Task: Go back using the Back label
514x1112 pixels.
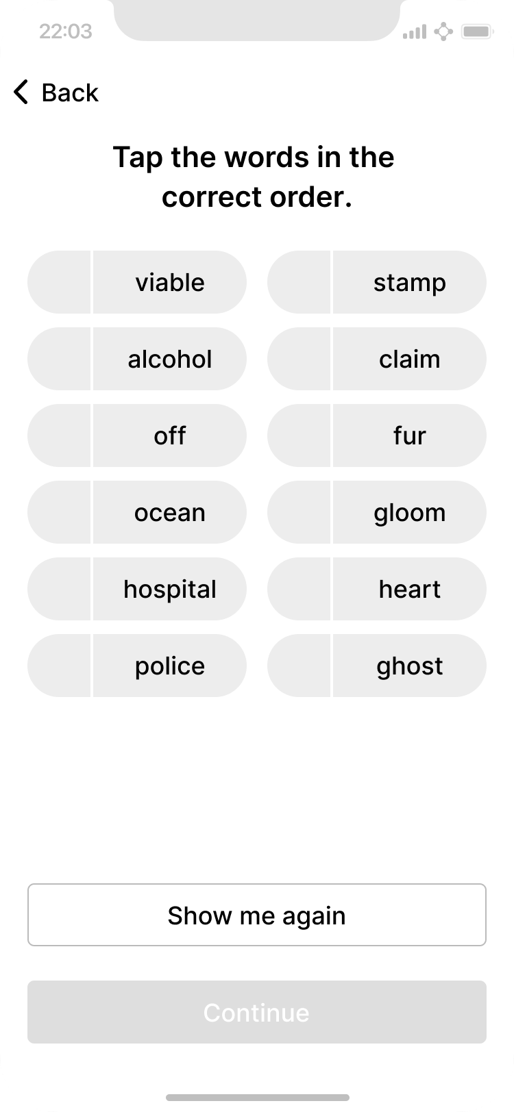Action: coord(70,92)
